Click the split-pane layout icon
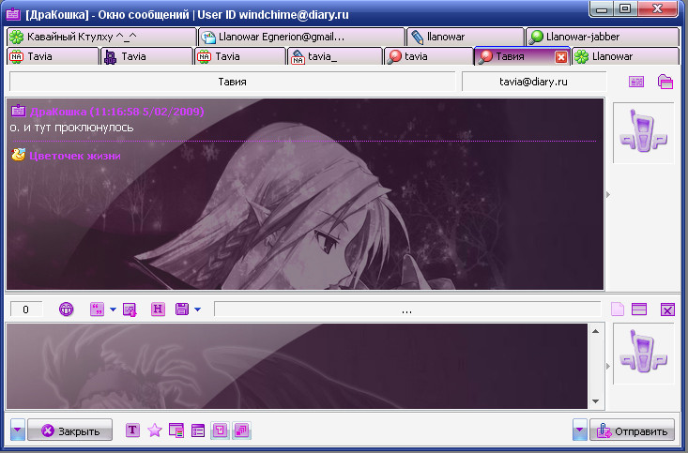This screenshot has height=453, width=688. pos(639,310)
